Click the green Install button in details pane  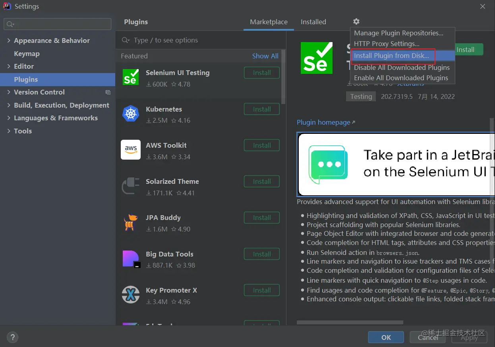[469, 50]
